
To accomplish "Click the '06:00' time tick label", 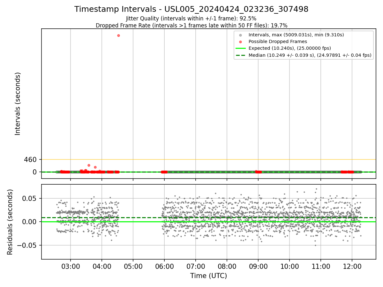I will tap(164, 266).
